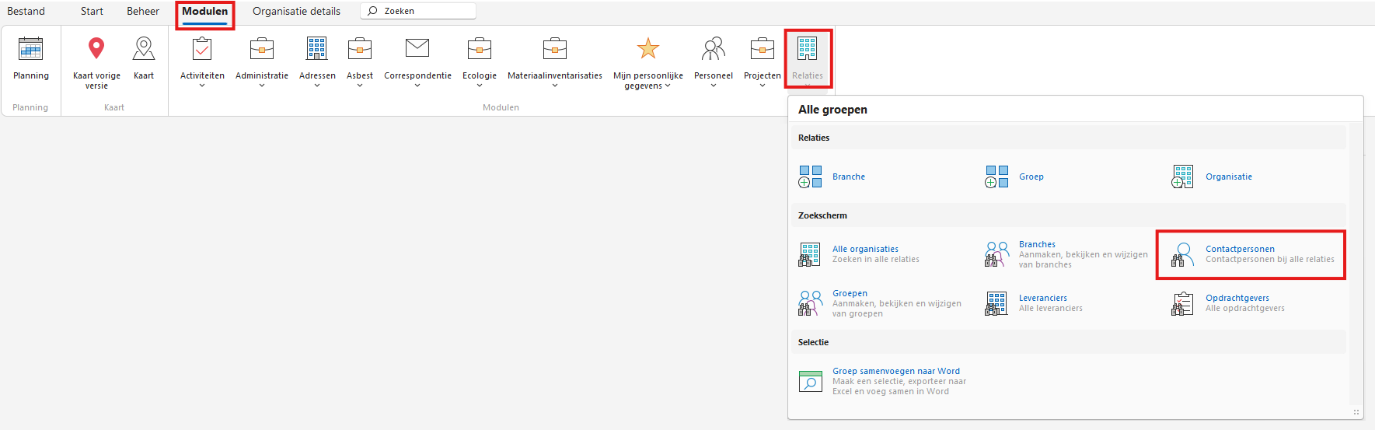Open the Kaart map pin icon
This screenshot has height=430, width=1375.
tap(144, 48)
